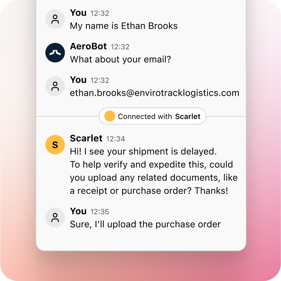Click the bold Scarlet name in the Connected banner
281x281 pixels.
[x=188, y=116]
